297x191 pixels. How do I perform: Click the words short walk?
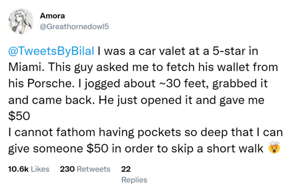[235, 148]
